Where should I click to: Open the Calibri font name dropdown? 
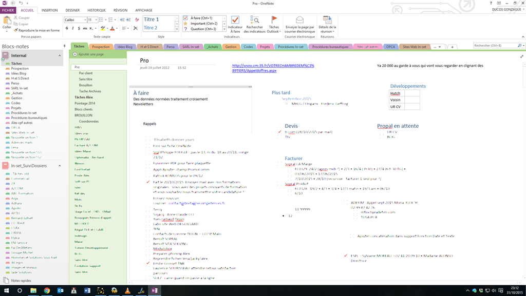[85, 20]
